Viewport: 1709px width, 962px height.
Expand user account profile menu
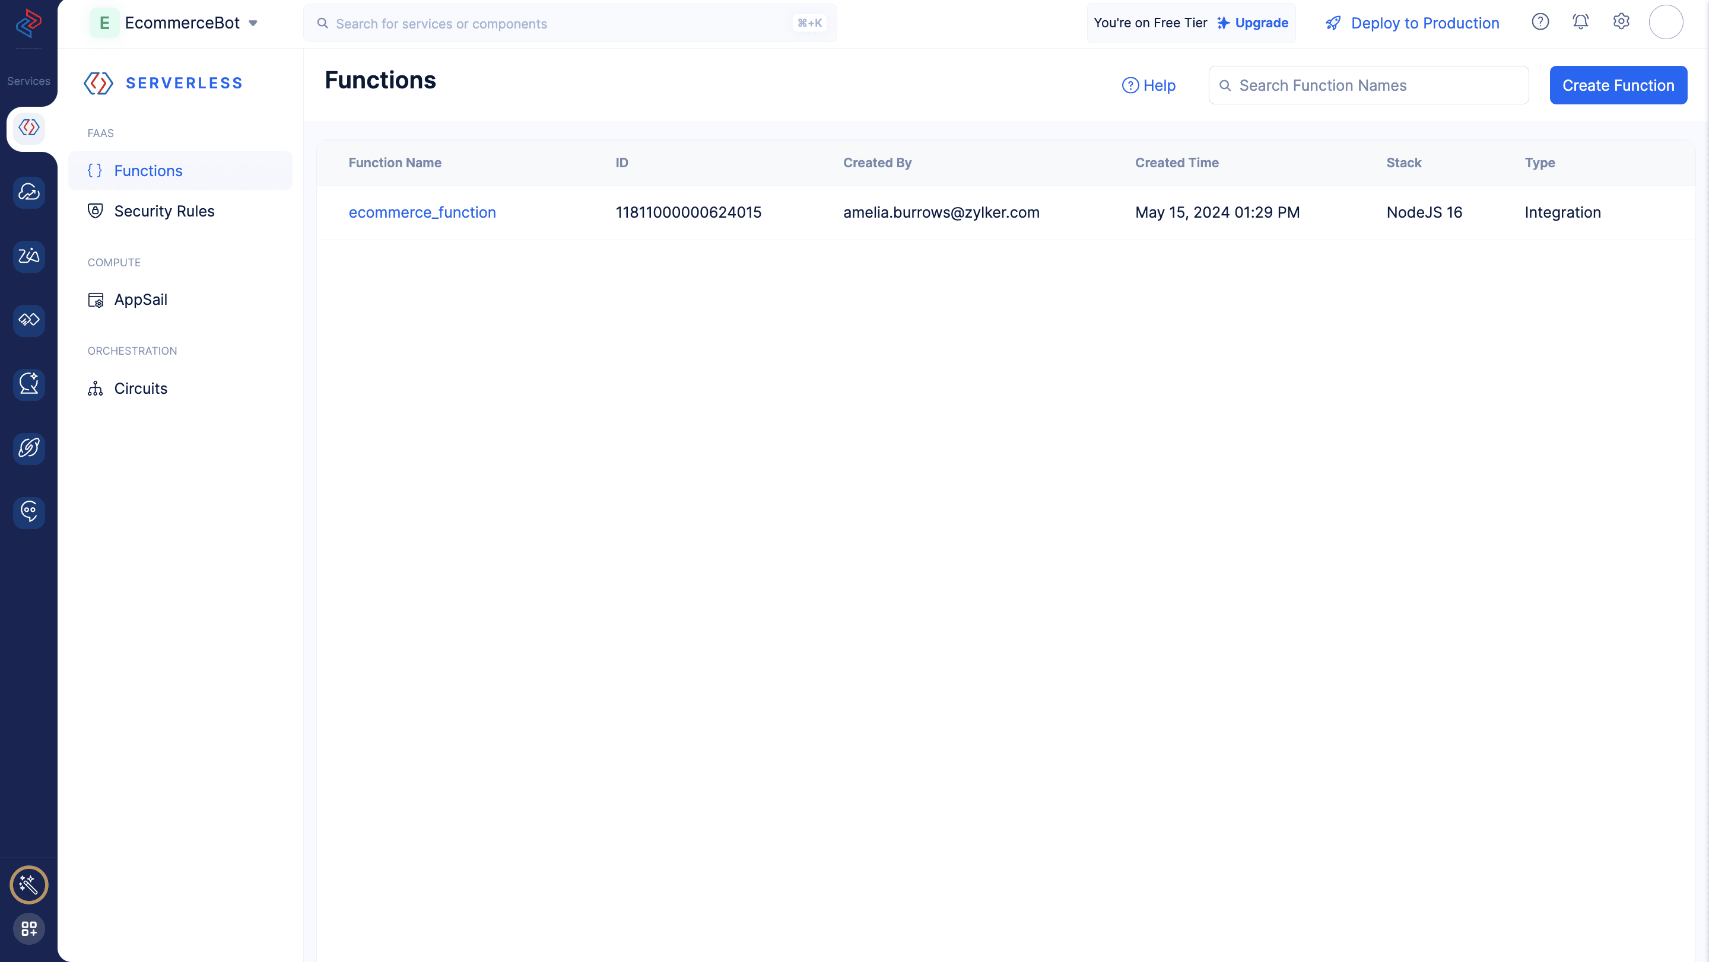pyautogui.click(x=1664, y=21)
